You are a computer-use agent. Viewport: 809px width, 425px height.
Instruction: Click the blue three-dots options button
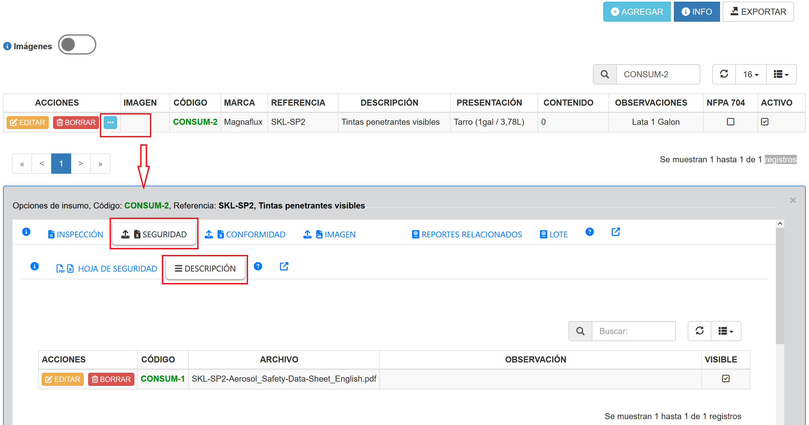click(x=110, y=122)
